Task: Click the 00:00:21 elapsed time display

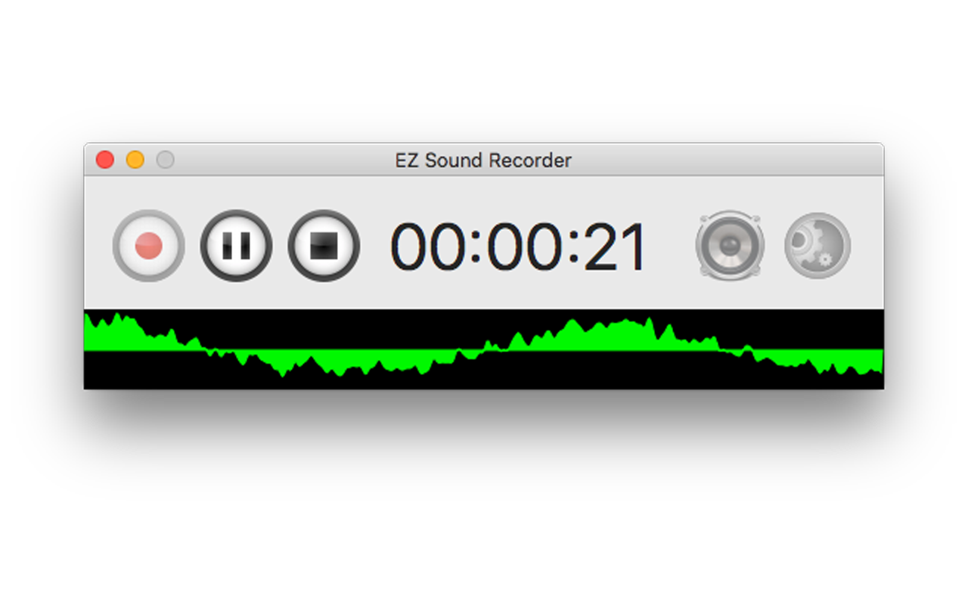Action: click(518, 247)
